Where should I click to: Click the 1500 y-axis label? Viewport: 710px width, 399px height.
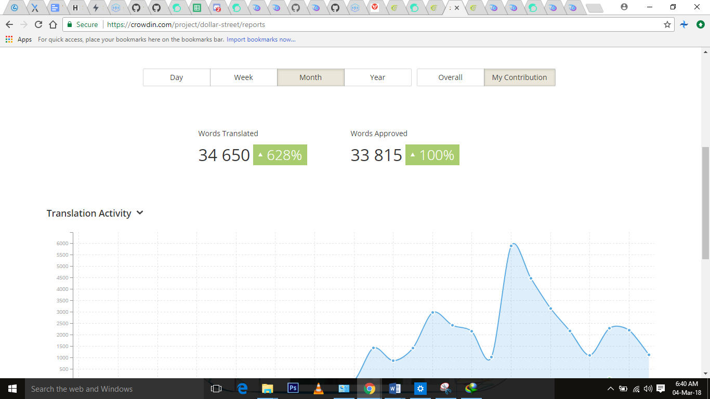(62, 347)
